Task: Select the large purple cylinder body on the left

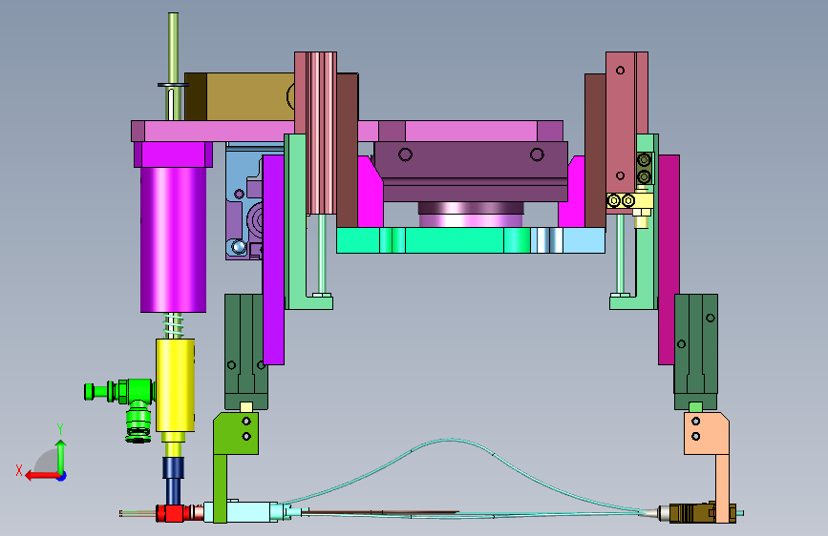Action: click(173, 239)
